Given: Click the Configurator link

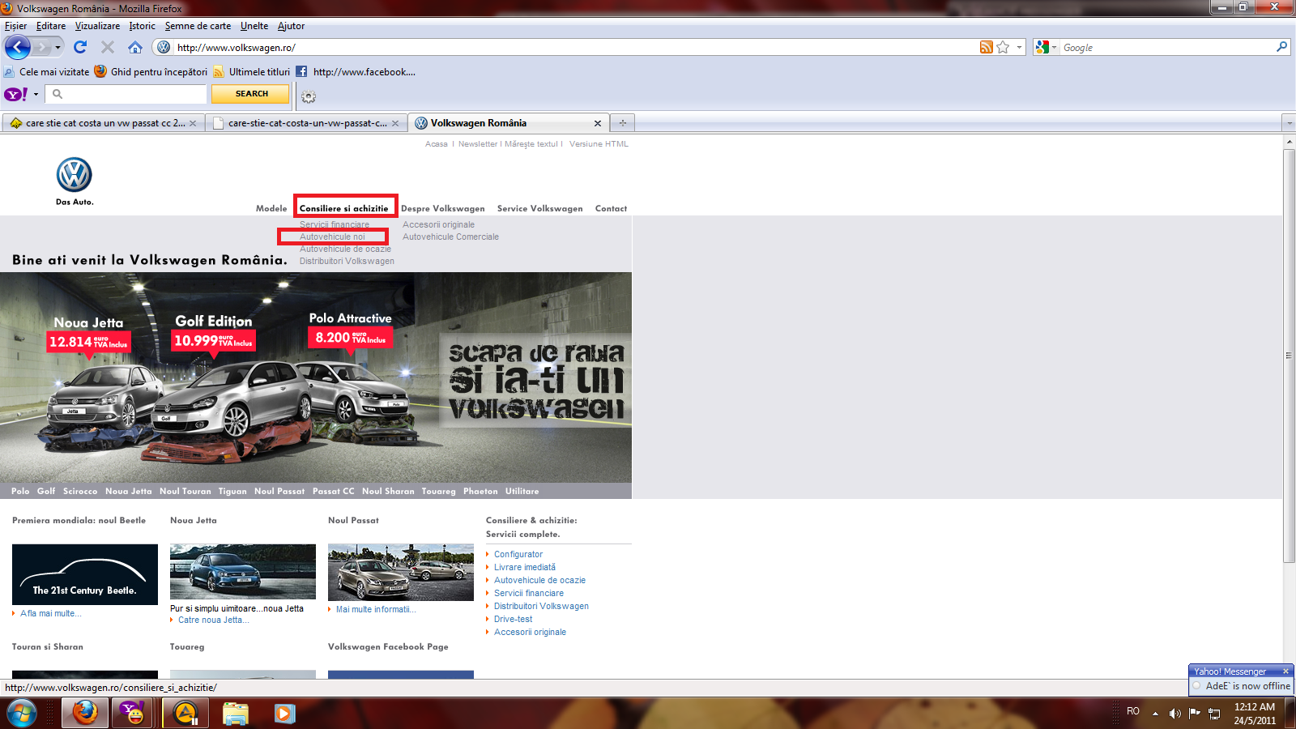Looking at the screenshot, I should [518, 554].
